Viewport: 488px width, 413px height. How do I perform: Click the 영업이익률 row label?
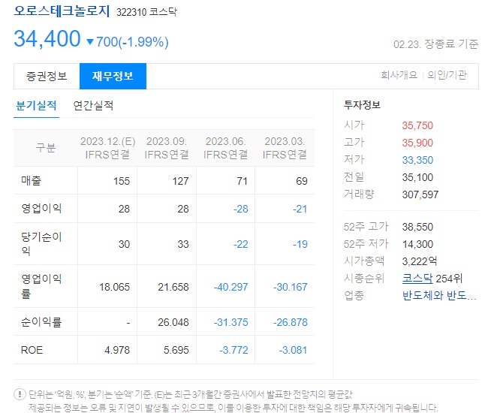pyautogui.click(x=41, y=286)
